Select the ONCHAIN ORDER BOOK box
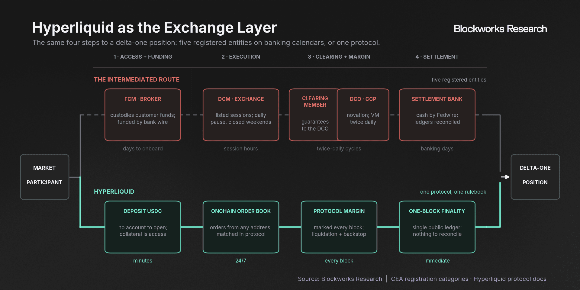 point(241,227)
